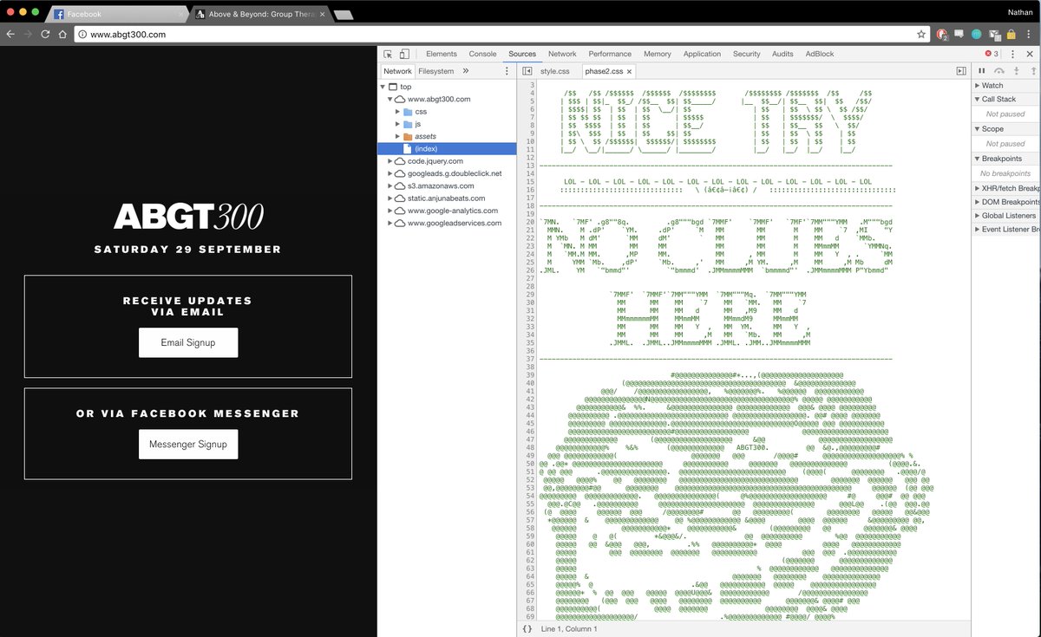Expand the s3.amazonaws.com domain

coord(390,186)
